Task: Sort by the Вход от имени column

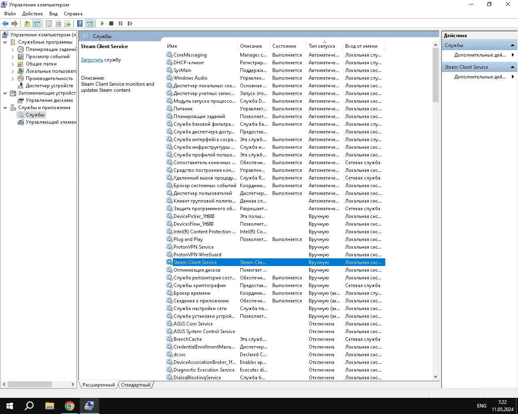Action: pyautogui.click(x=364, y=46)
